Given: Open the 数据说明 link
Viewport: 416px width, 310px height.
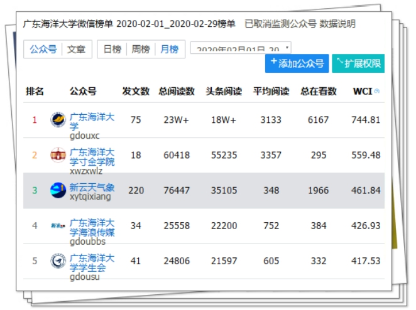Looking at the screenshot, I should click(337, 24).
